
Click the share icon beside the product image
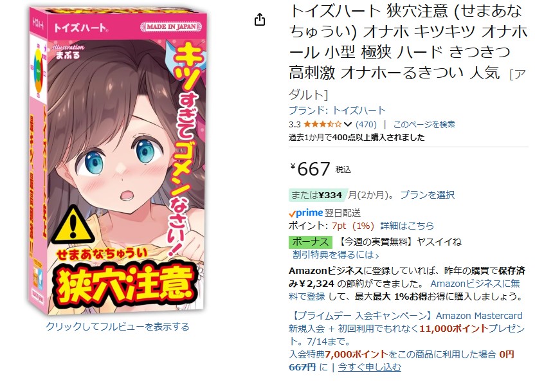260,19
